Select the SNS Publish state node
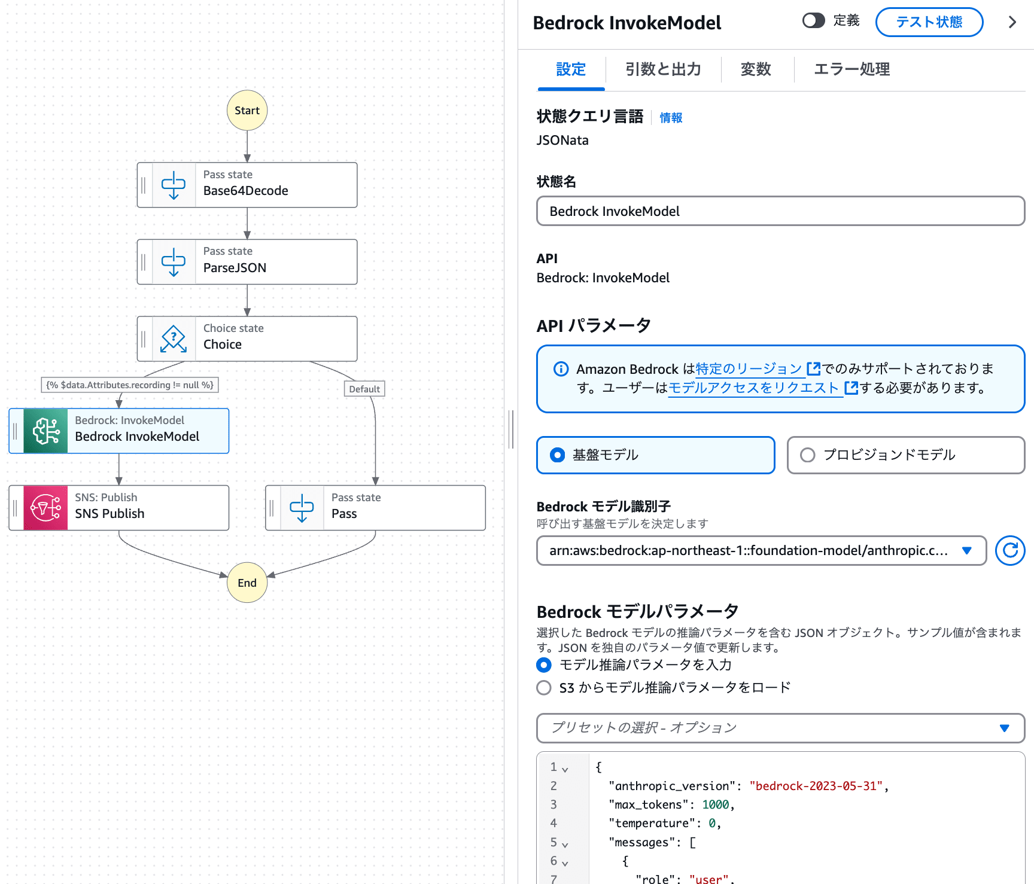Screen dimensions: 1034x884 (119, 508)
